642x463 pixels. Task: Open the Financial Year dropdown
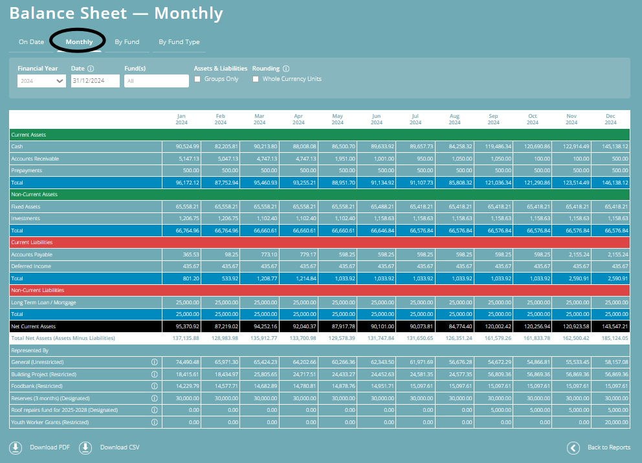(x=41, y=80)
